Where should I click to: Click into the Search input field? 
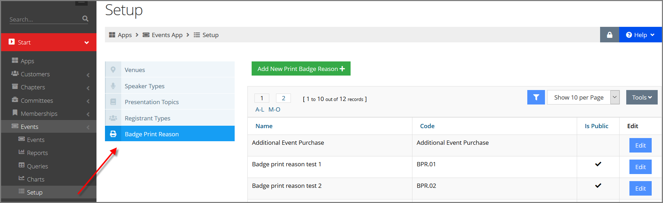point(45,19)
